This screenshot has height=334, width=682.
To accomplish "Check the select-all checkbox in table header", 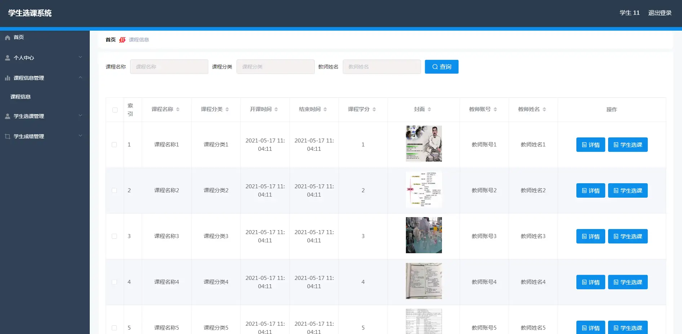I will pos(115,110).
